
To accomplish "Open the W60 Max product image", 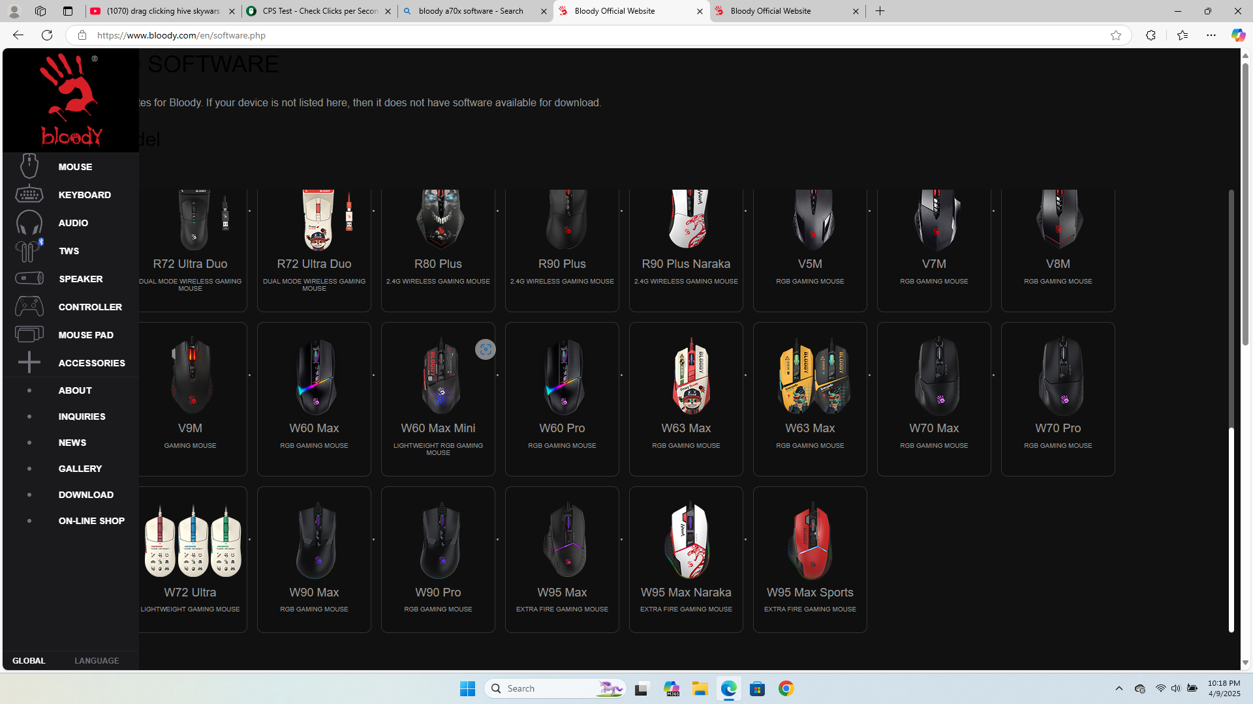I will click(x=316, y=376).
